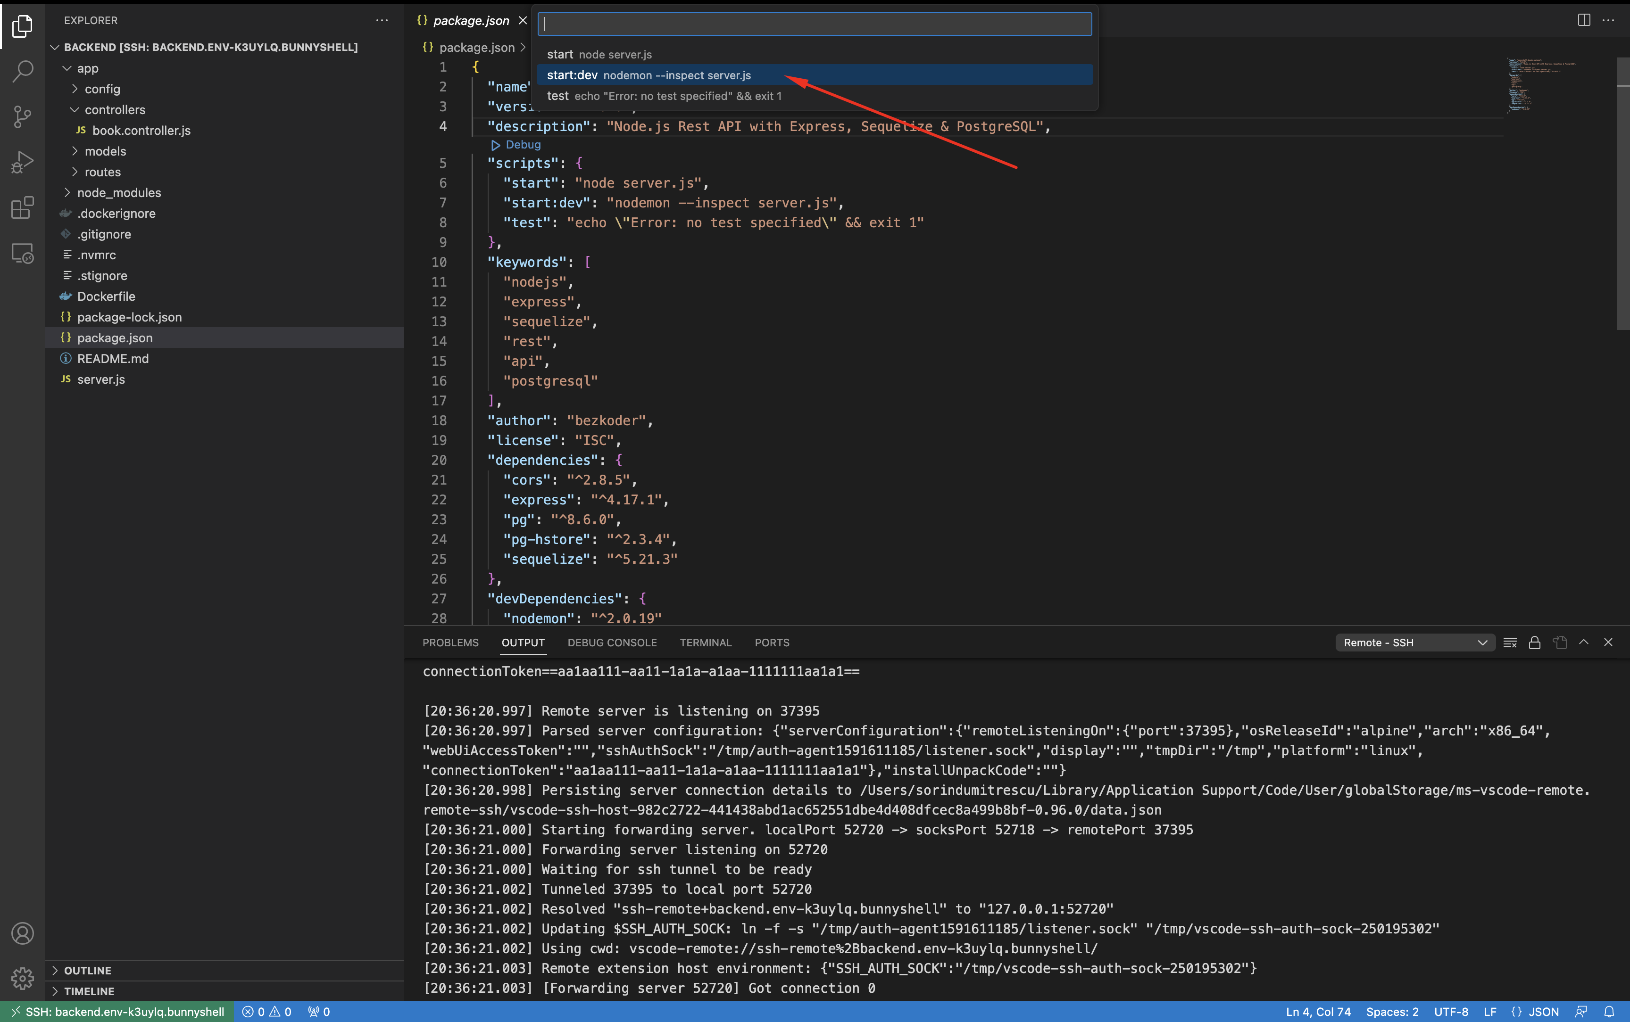Open the Remote - SSH output channel dropdown
This screenshot has height=1022, width=1630.
1414,643
